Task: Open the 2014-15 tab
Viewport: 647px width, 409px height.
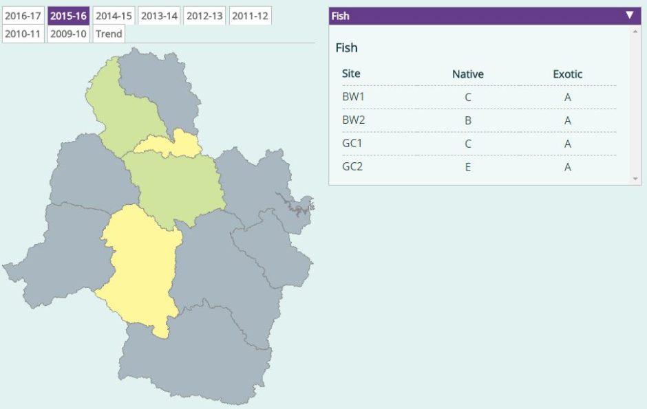Action: tap(114, 16)
